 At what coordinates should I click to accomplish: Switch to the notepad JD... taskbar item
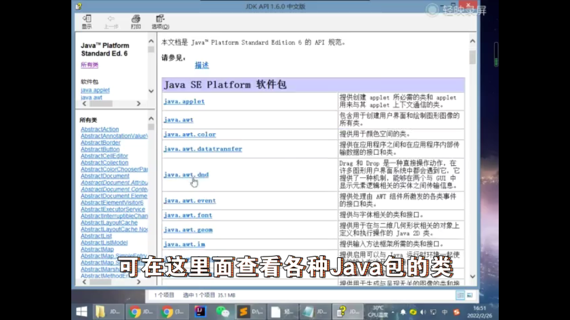coord(315,312)
